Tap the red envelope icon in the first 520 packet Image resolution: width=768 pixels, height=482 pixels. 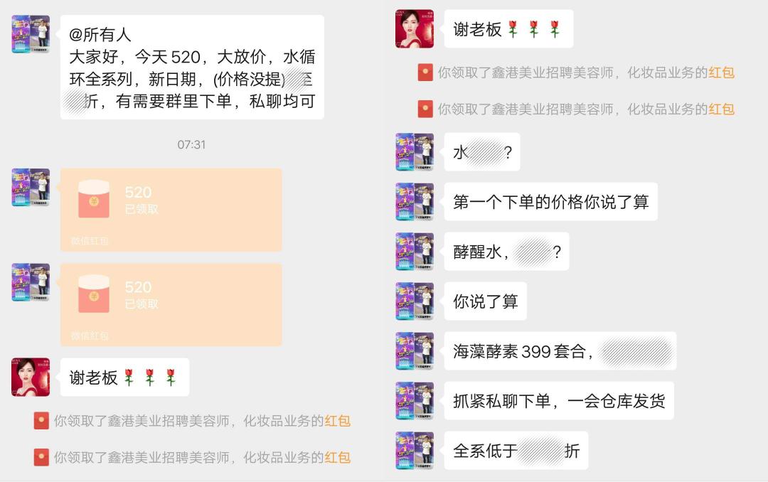[x=94, y=199]
